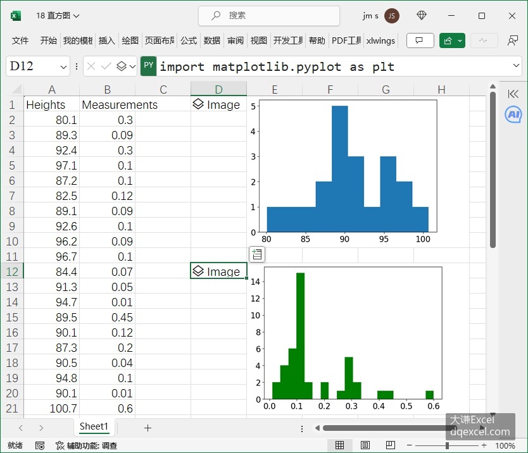Click 辅助功能: 调查 accessibility status
Image resolution: width=528 pixels, height=453 pixels.
point(86,446)
